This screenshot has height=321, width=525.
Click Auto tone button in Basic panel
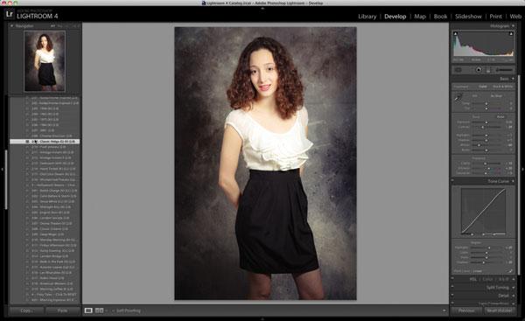click(x=500, y=117)
